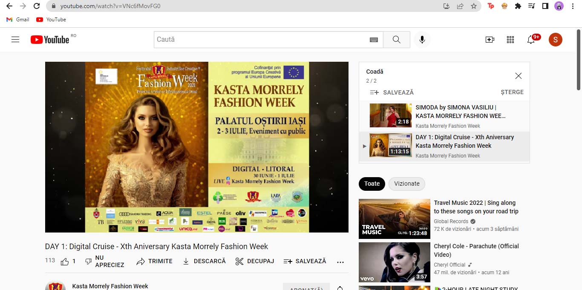Select the Vizionate filter chip
Image resolution: width=582 pixels, height=290 pixels.
(407, 184)
